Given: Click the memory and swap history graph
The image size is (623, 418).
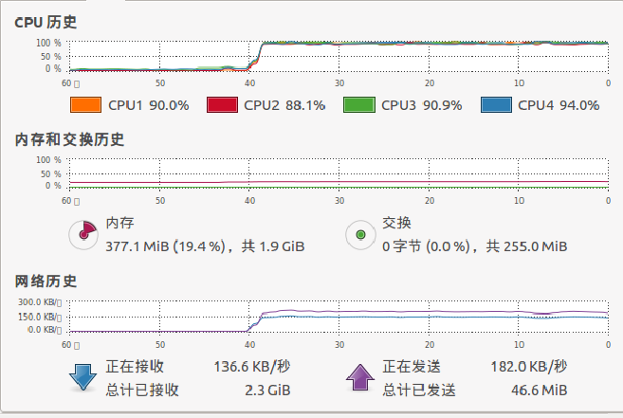Looking at the screenshot, I should [337, 173].
